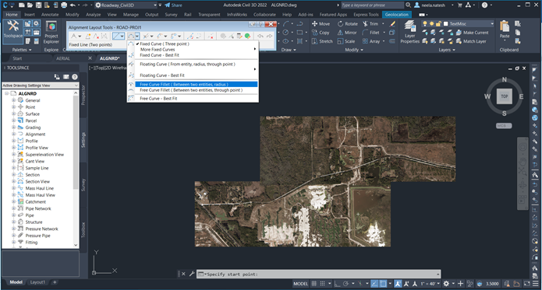Open the Insert ribbon tab
Screen dimensions: 542x290
coord(30,15)
